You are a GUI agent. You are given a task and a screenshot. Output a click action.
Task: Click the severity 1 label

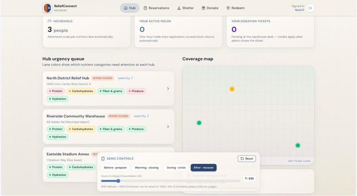(x=141, y=116)
